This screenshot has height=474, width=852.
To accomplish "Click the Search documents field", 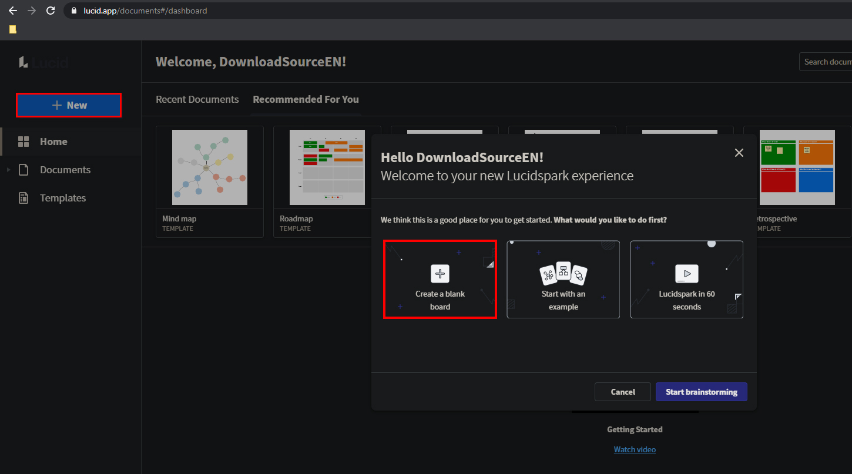I will [x=826, y=62].
